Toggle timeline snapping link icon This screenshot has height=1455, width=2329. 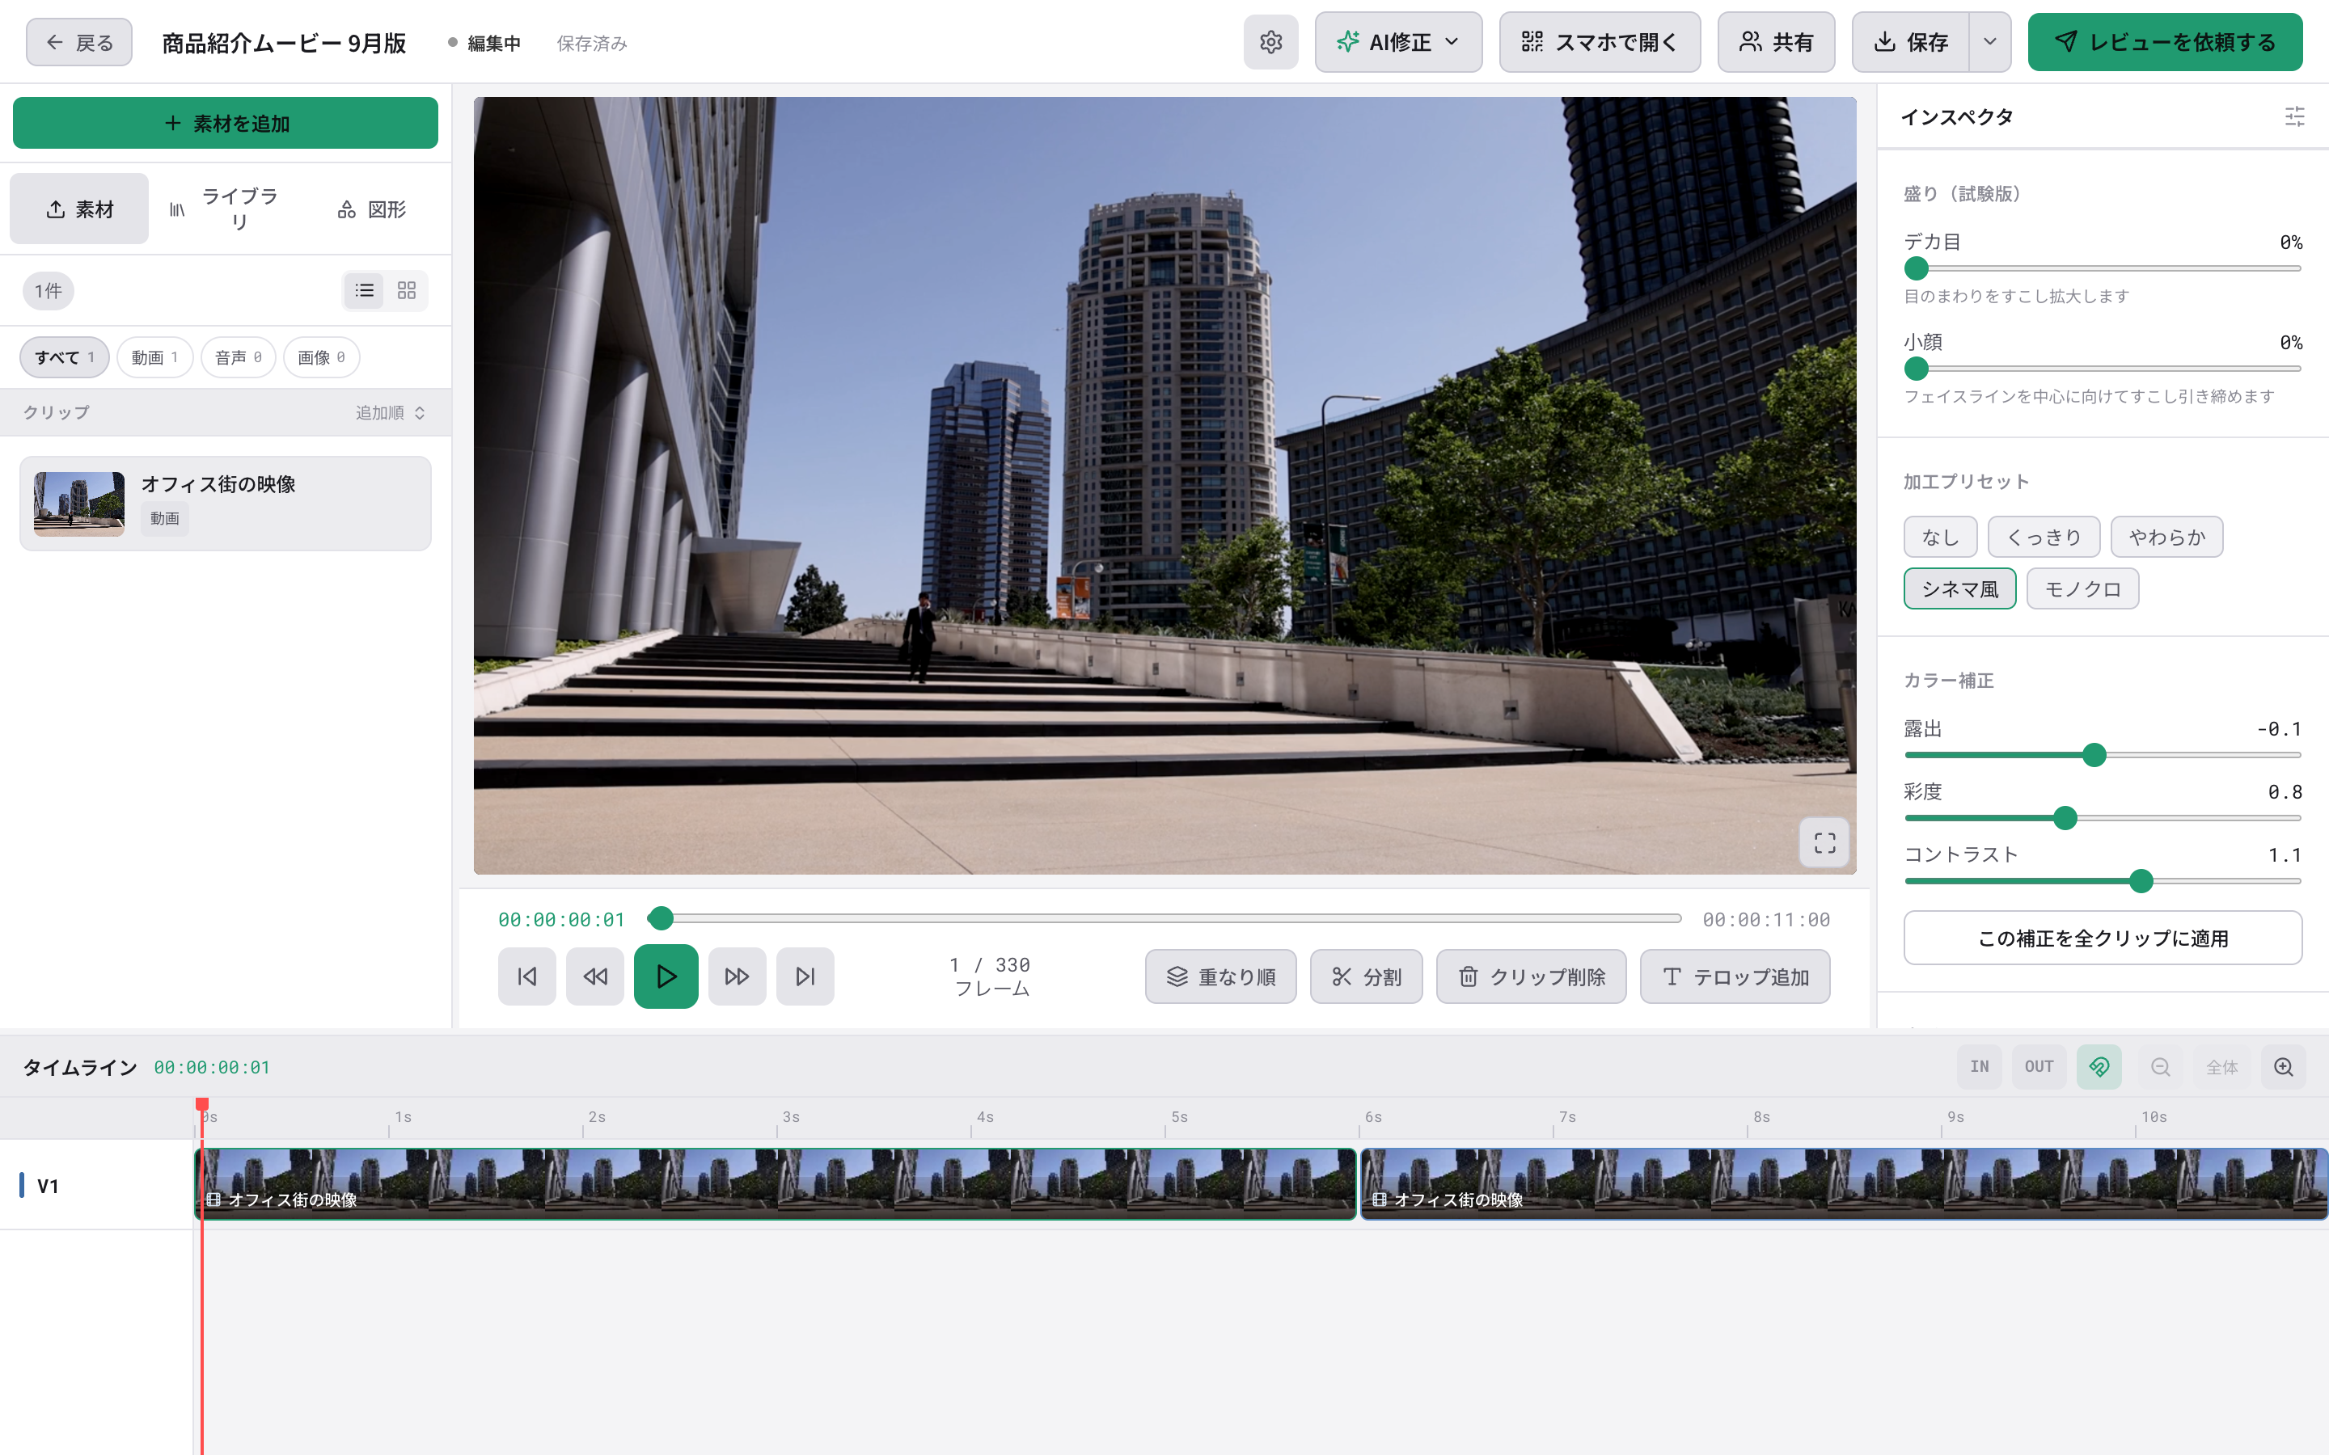pos(2099,1067)
